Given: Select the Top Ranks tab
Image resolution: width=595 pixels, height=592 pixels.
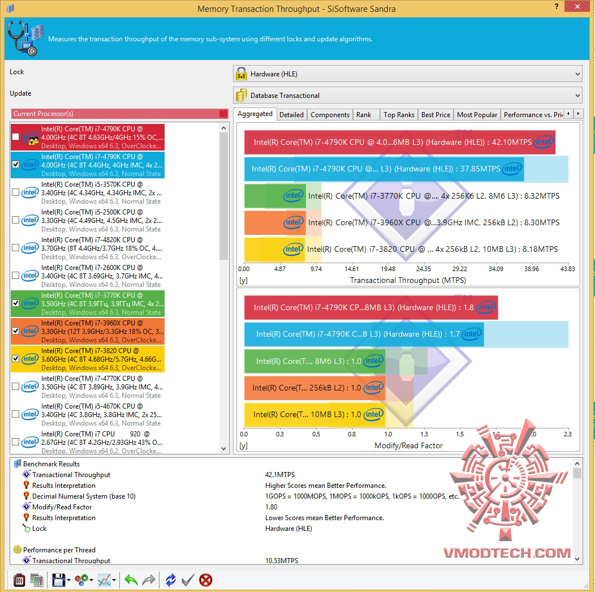Looking at the screenshot, I should pyautogui.click(x=399, y=115).
